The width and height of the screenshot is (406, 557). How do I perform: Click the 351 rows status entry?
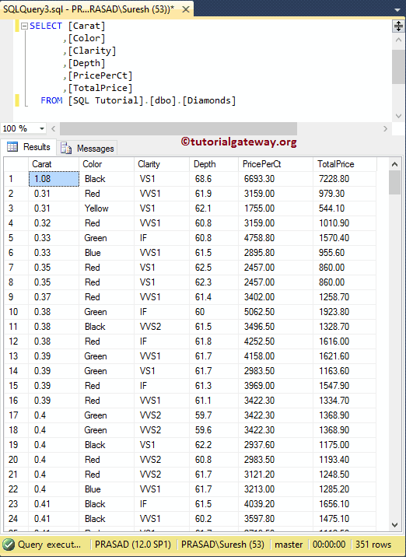coord(373,545)
